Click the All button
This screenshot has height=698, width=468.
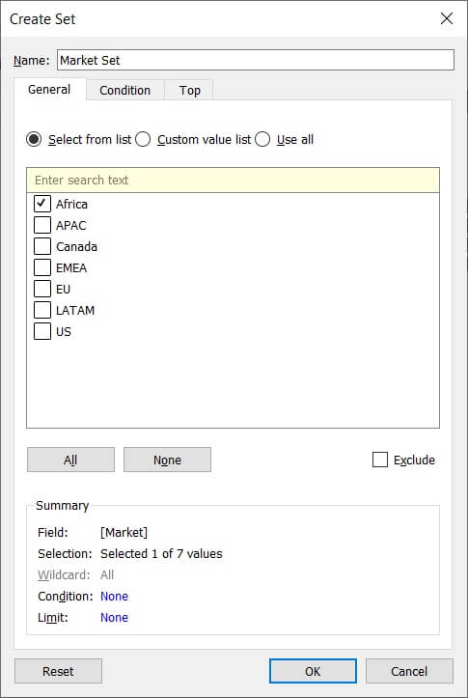point(70,460)
